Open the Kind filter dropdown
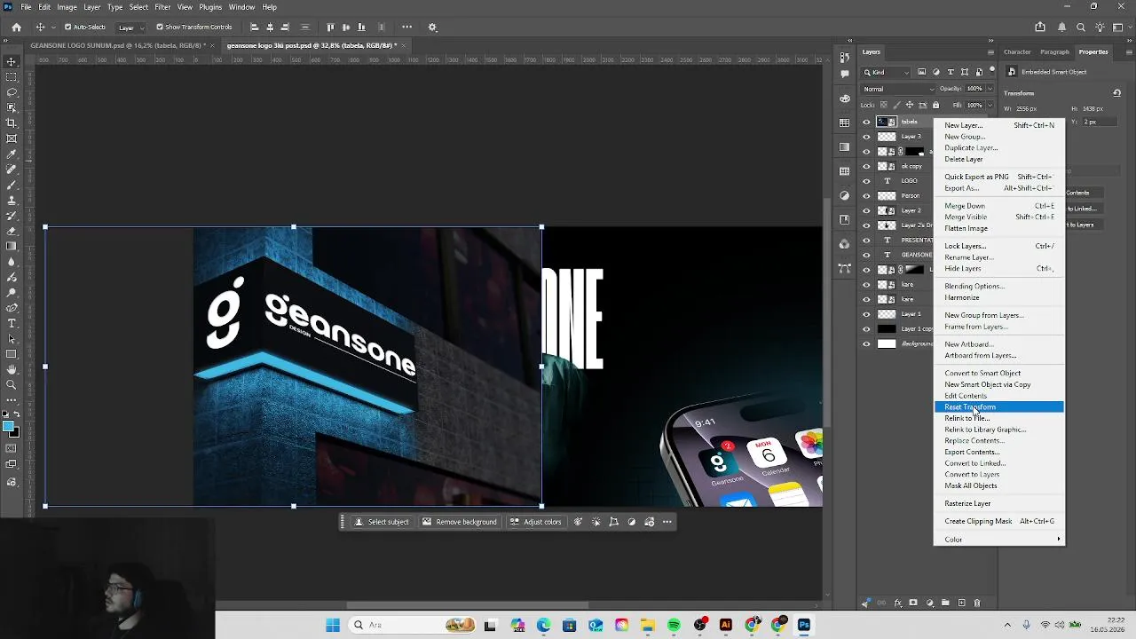 [x=887, y=72]
